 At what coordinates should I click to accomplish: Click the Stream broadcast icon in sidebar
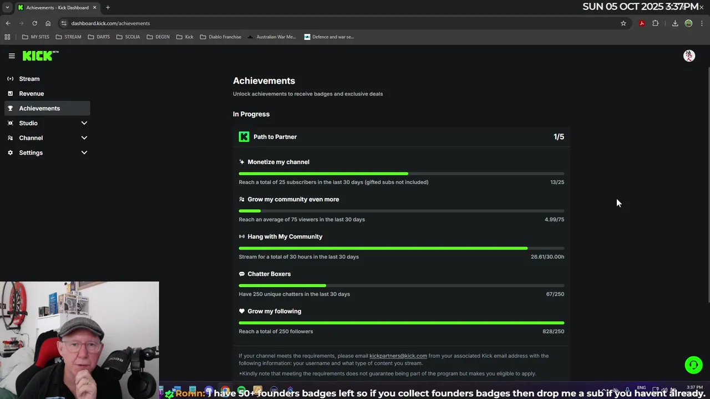pos(10,79)
